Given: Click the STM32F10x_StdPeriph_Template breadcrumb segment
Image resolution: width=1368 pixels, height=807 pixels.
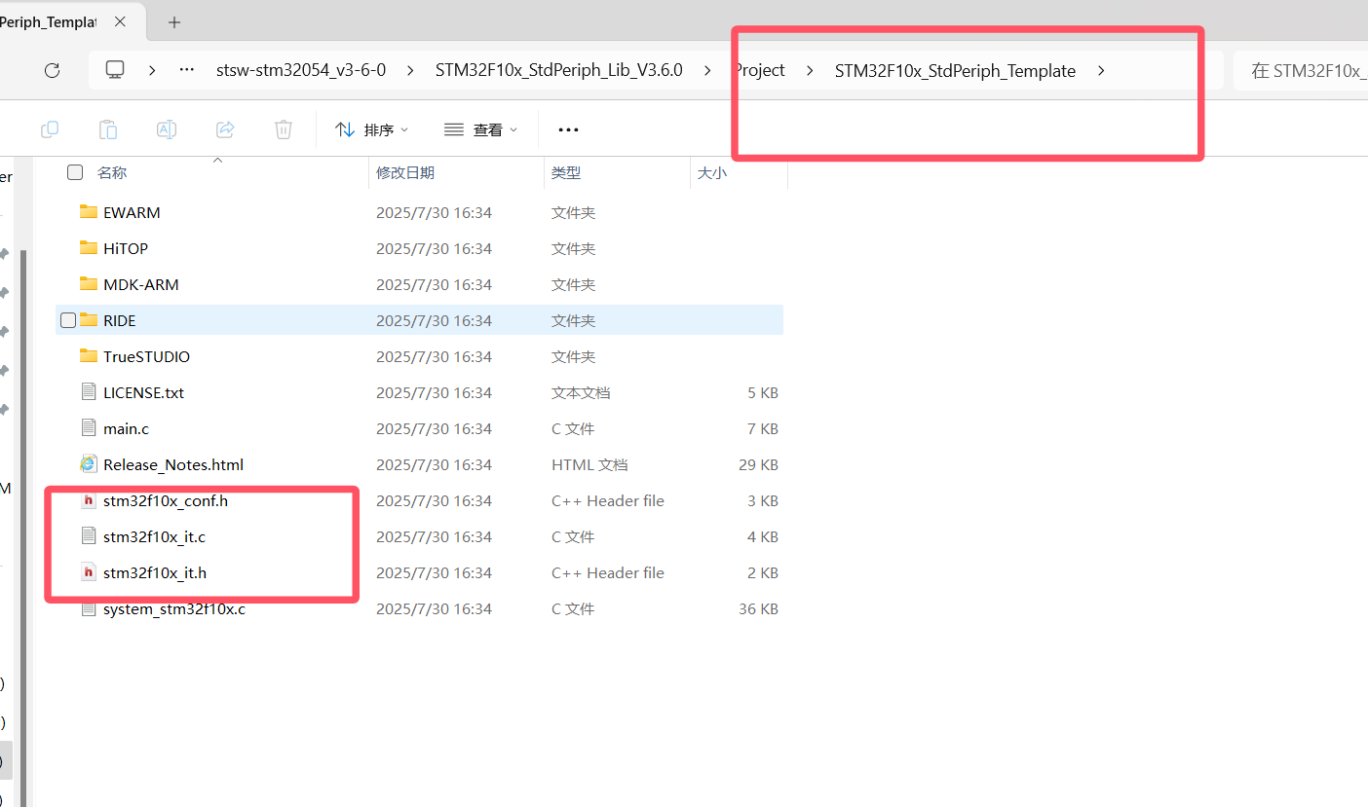Looking at the screenshot, I should [955, 70].
